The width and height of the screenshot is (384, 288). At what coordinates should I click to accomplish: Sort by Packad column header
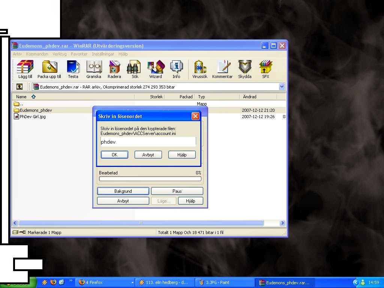[180, 97]
